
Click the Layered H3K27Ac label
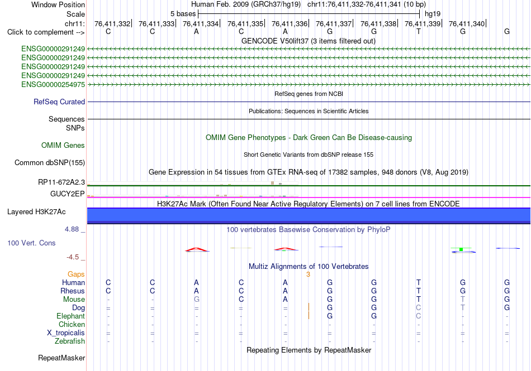(x=36, y=212)
